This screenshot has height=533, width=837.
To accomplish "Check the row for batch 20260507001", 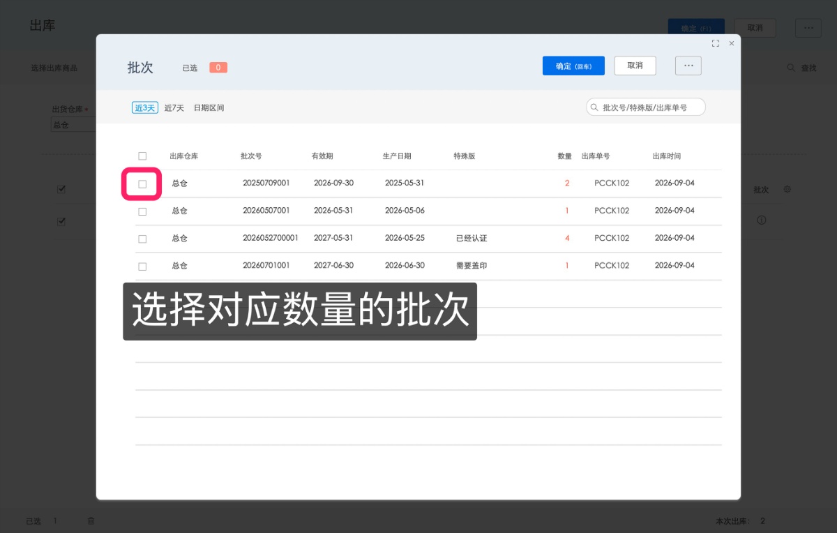I will click(142, 211).
